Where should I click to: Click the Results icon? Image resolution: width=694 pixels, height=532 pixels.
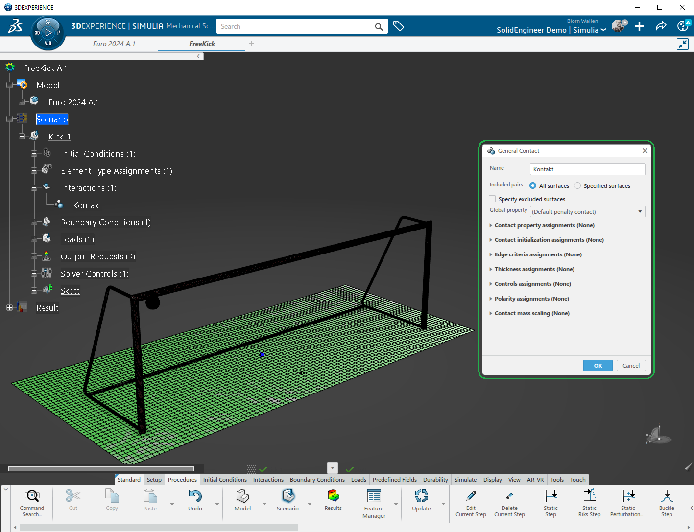click(333, 496)
